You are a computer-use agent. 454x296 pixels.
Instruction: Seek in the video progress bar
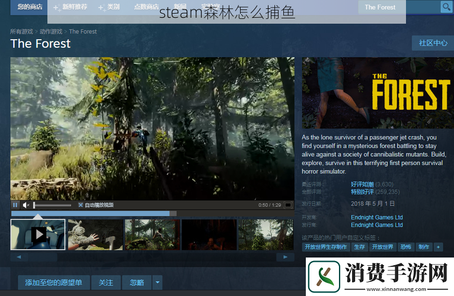pos(152,214)
